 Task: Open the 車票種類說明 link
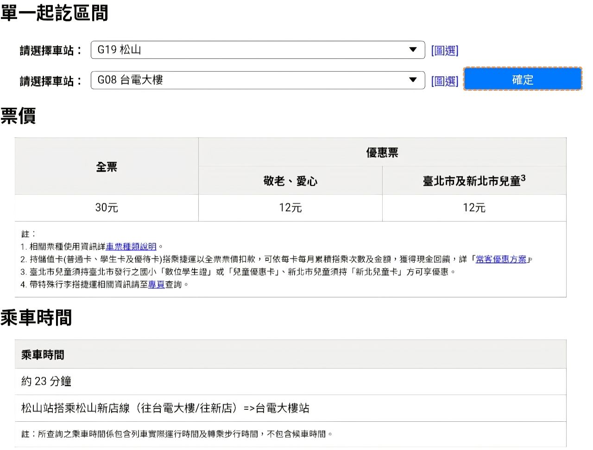[131, 247]
